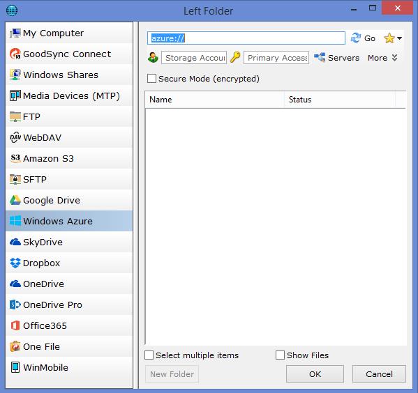
Task: Open the favorites star dropdown
Action: coord(392,38)
